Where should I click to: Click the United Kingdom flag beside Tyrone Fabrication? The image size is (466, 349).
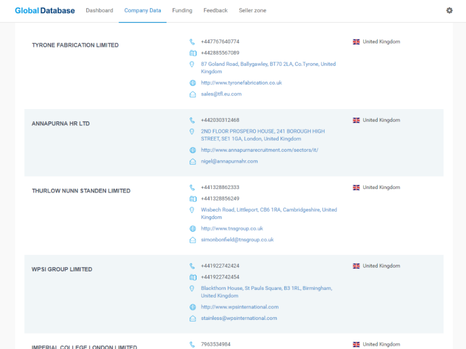pos(356,41)
